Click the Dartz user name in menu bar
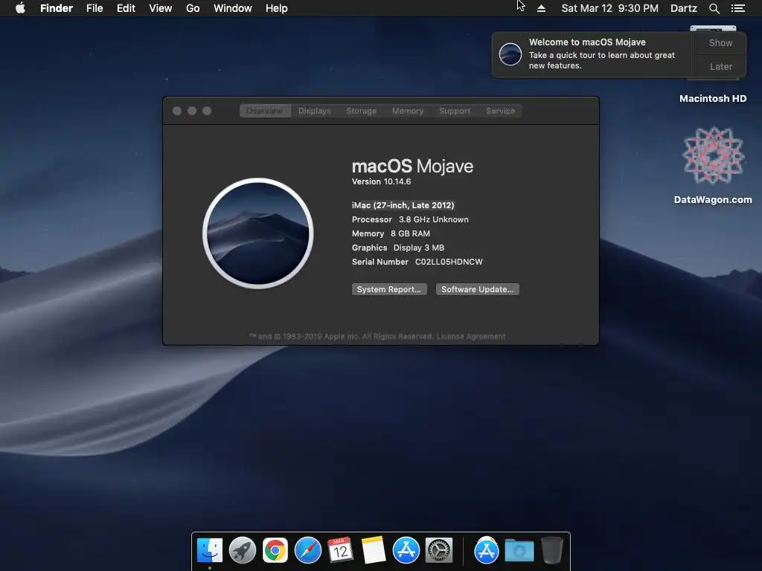762x571 pixels. pos(683,8)
